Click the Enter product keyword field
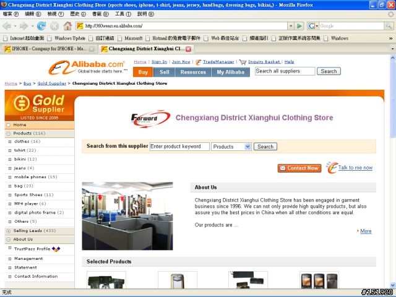Screen dimensions: 396x297 pos(179,147)
